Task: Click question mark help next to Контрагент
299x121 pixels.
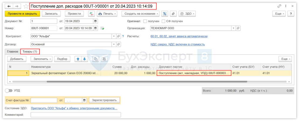Action: click(123, 36)
